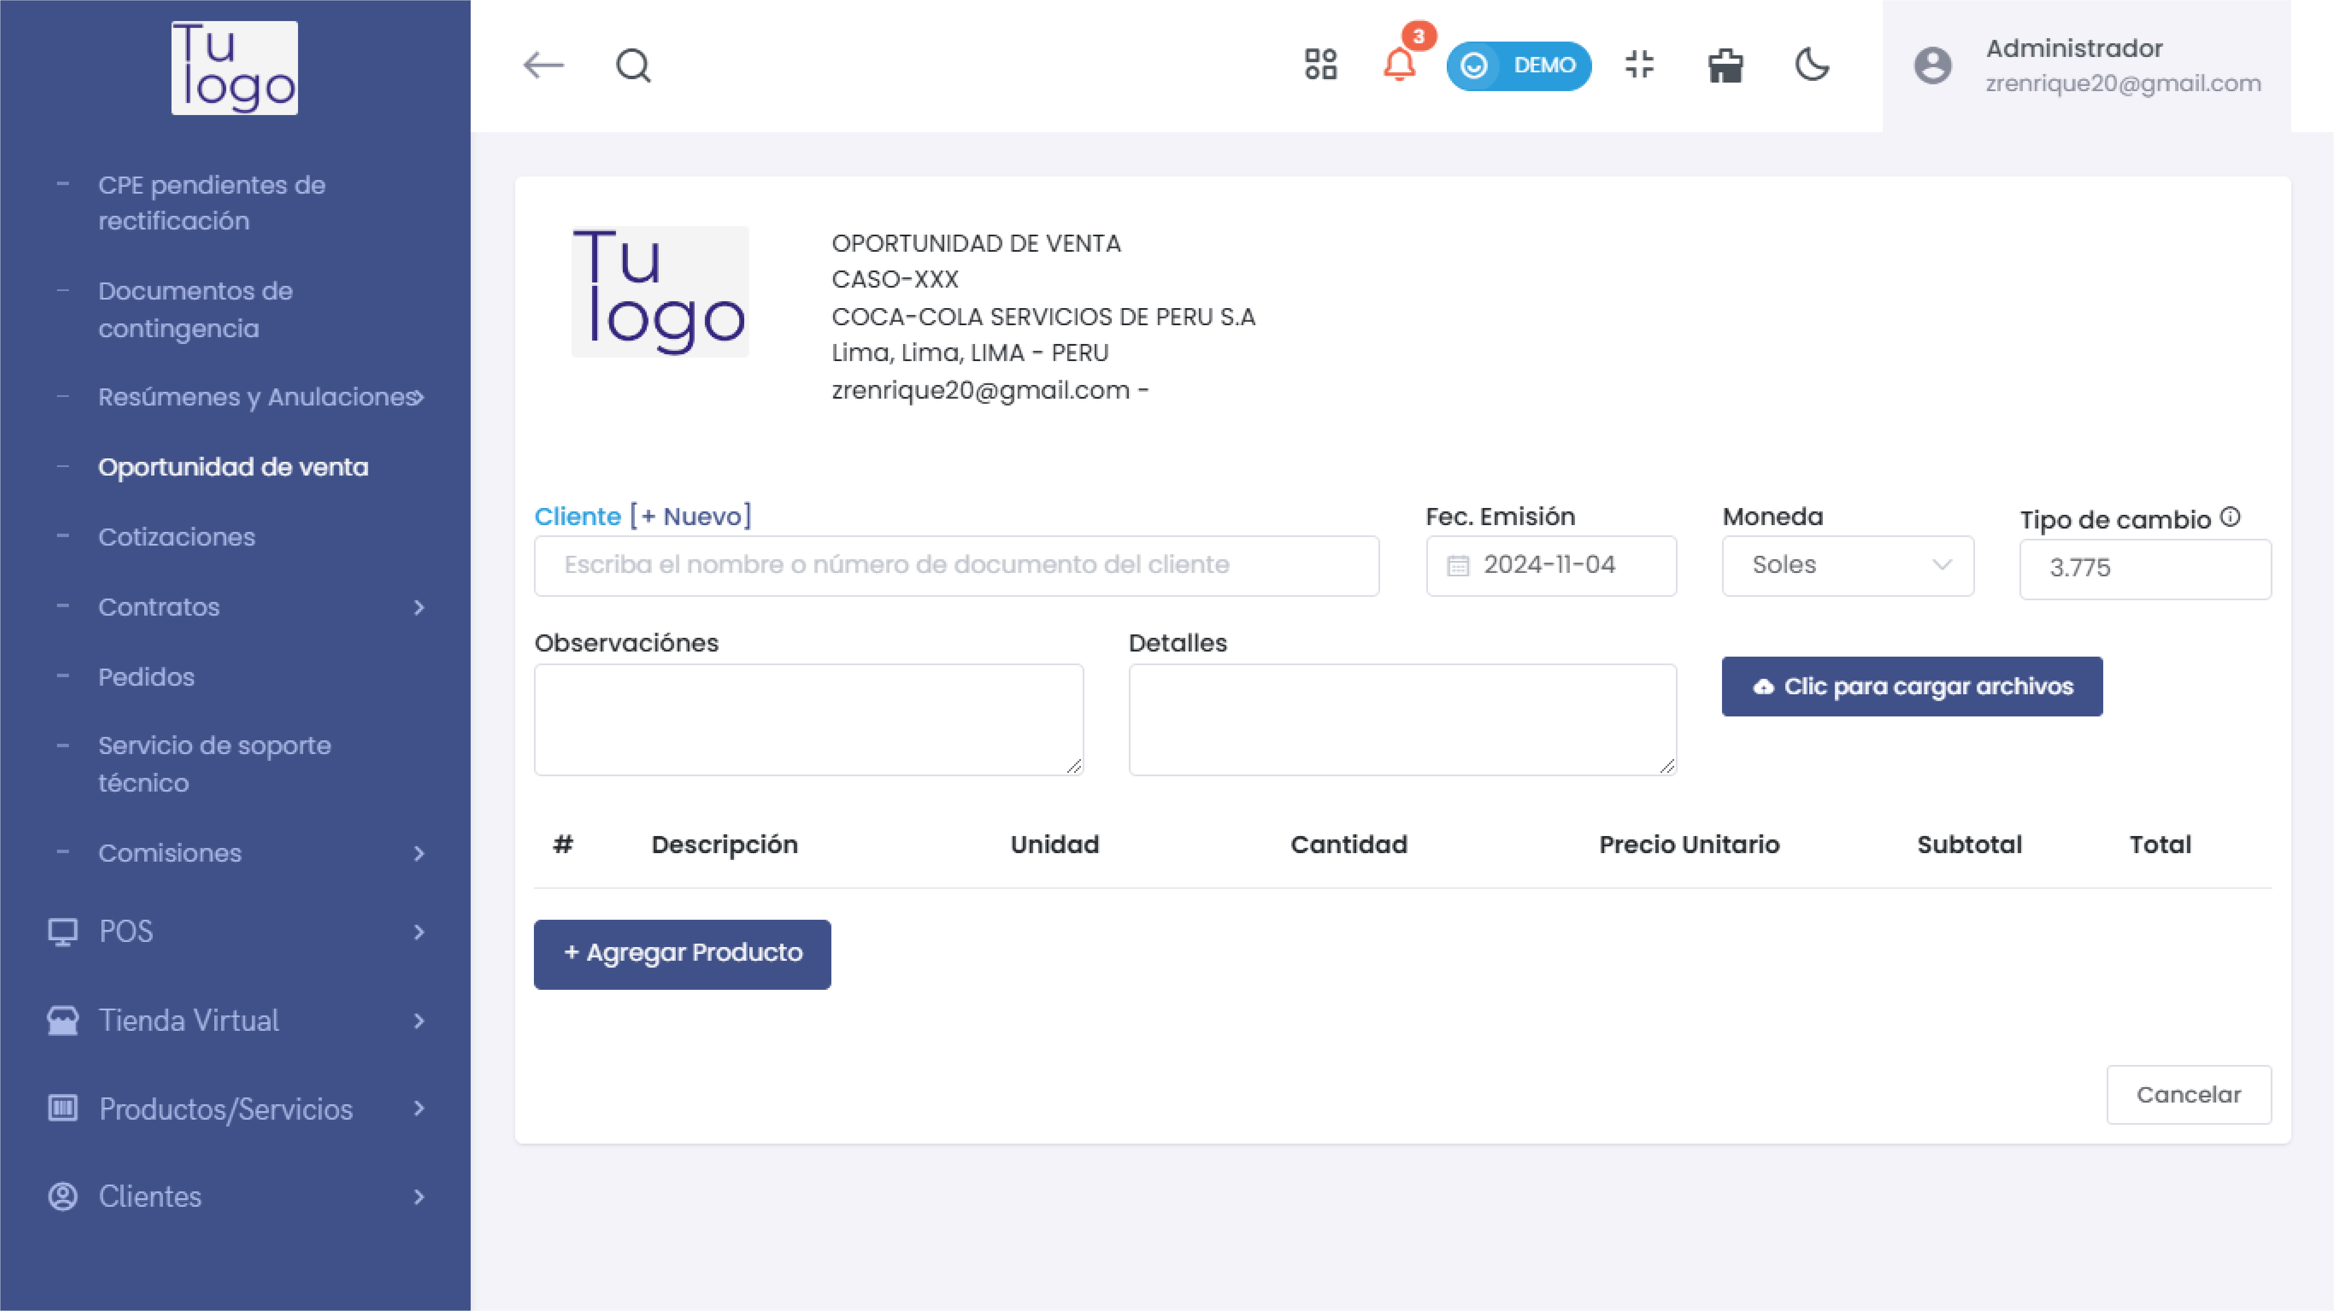Enable dark mode with the moon icon
The width and height of the screenshot is (2334, 1311).
(x=1812, y=65)
